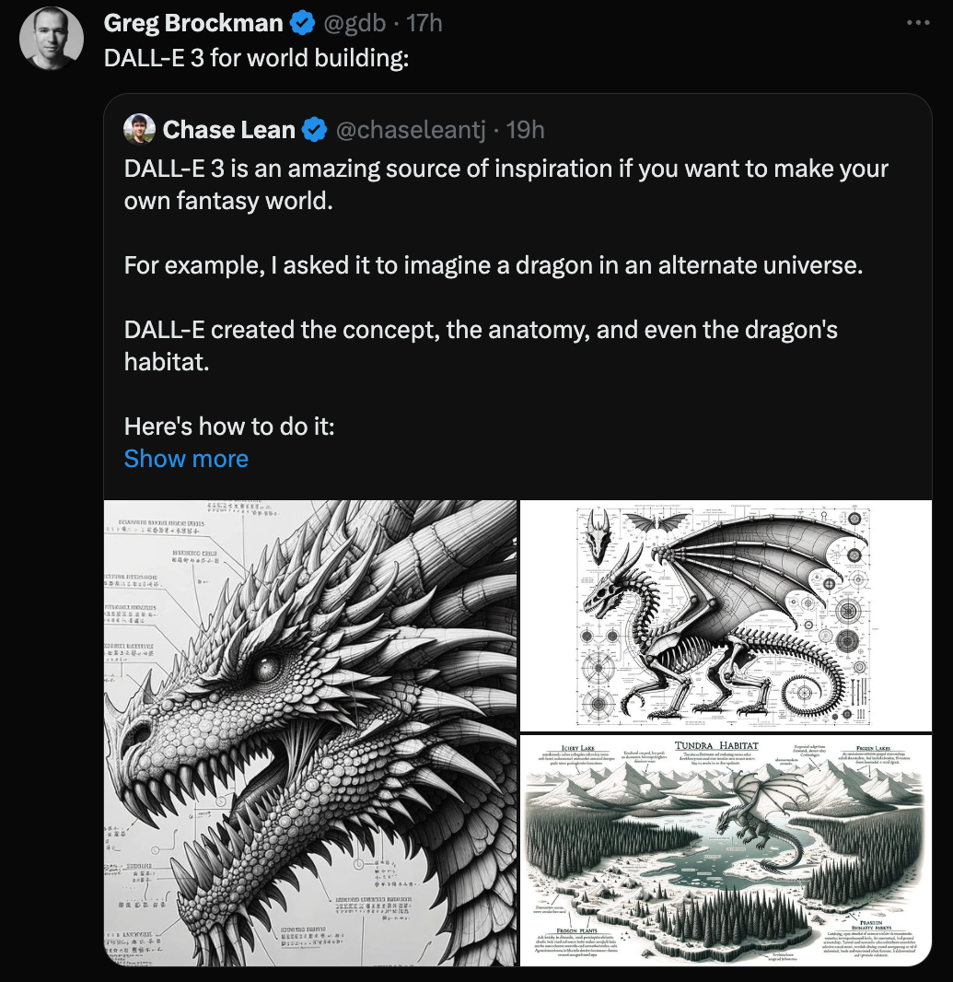Viewport: 953px width, 982px height.
Task: Click Chase Lean's small profile avatar
Action: pyautogui.click(x=139, y=130)
